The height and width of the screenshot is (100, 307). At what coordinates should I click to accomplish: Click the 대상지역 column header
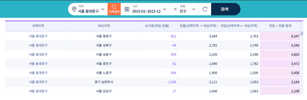click(x=104, y=26)
